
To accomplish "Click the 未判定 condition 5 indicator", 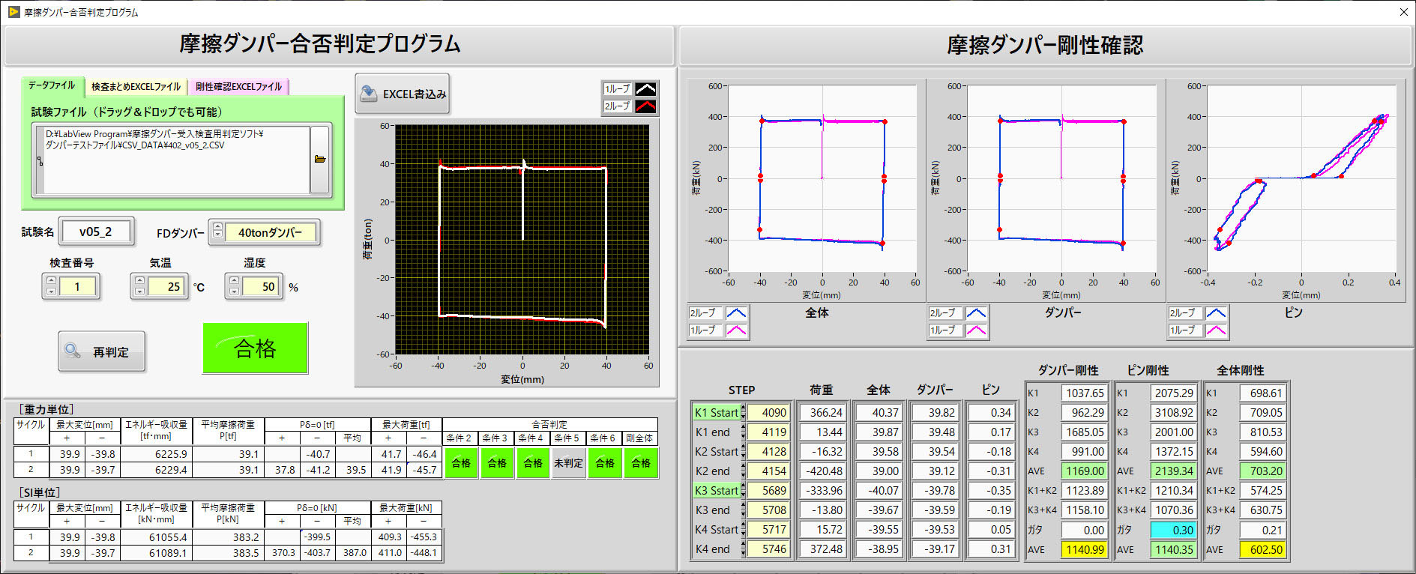I will click(x=568, y=463).
